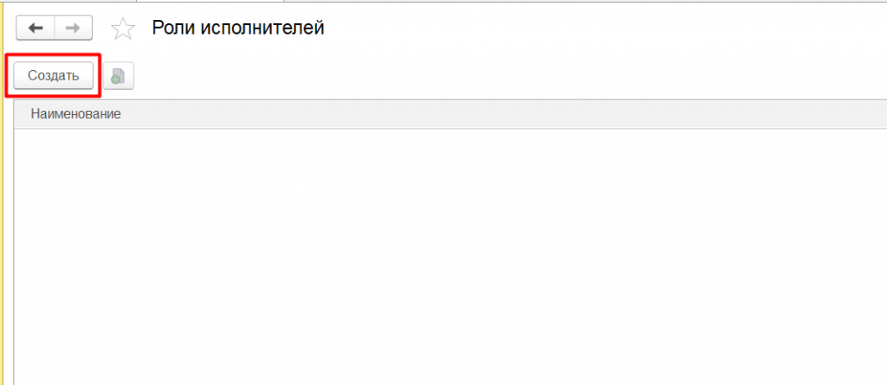Screen dimensions: 887x385
Task: Select the Роли исполнителей form title
Action: (238, 28)
